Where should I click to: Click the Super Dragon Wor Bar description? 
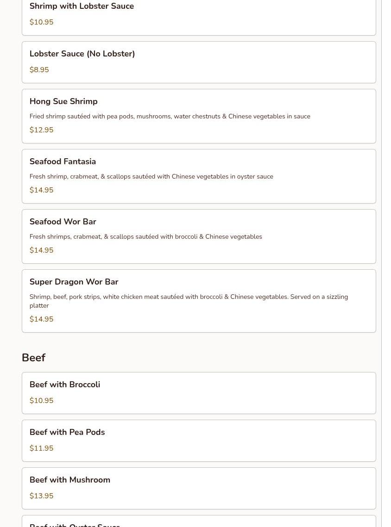(x=189, y=301)
